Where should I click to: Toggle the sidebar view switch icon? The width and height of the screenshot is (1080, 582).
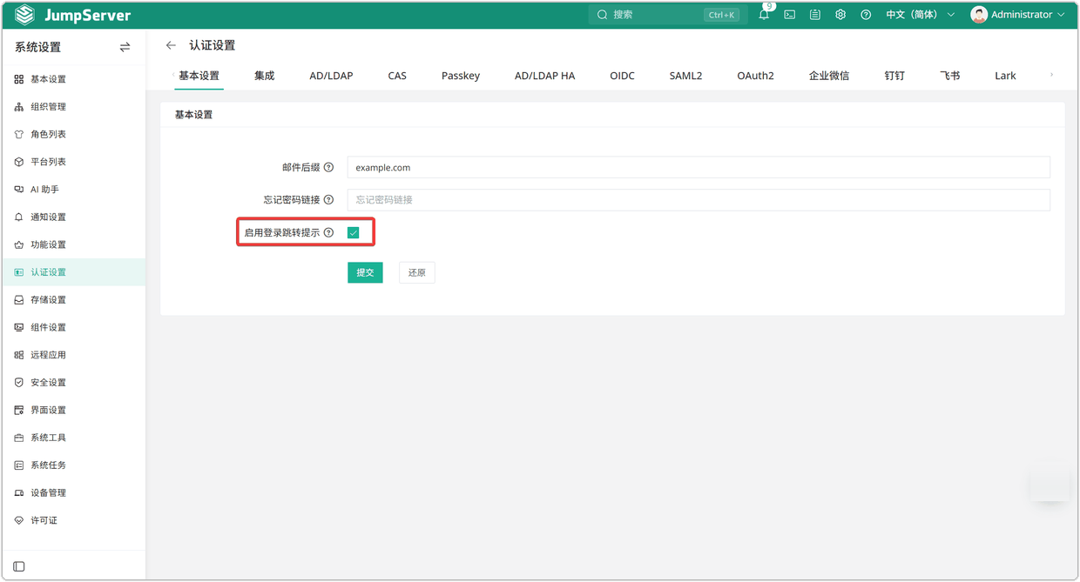(125, 47)
